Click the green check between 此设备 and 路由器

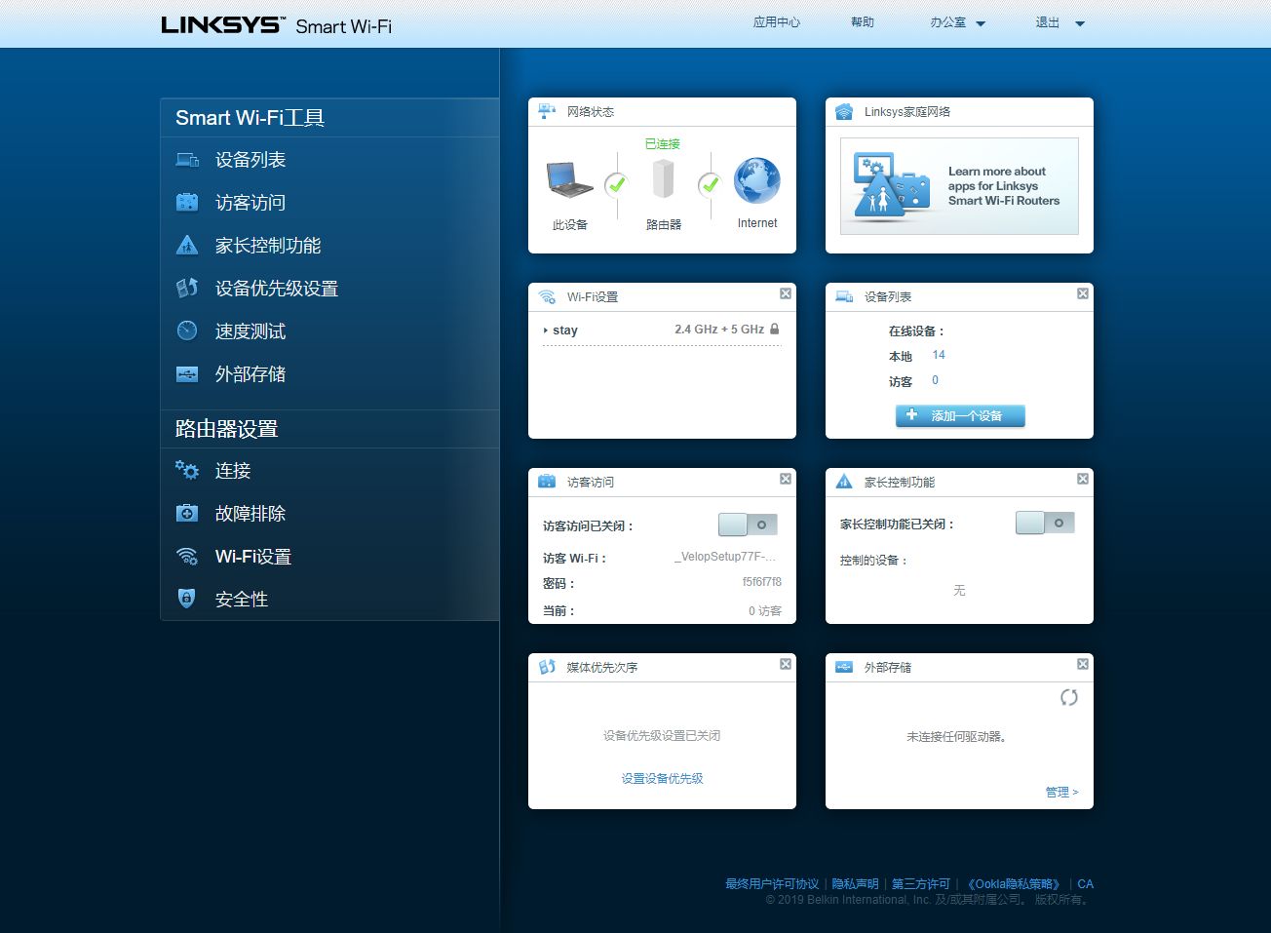(x=616, y=183)
